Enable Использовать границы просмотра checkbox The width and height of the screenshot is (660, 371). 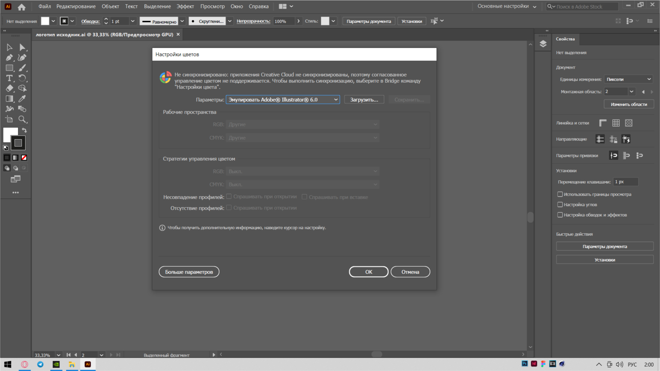coord(560,194)
